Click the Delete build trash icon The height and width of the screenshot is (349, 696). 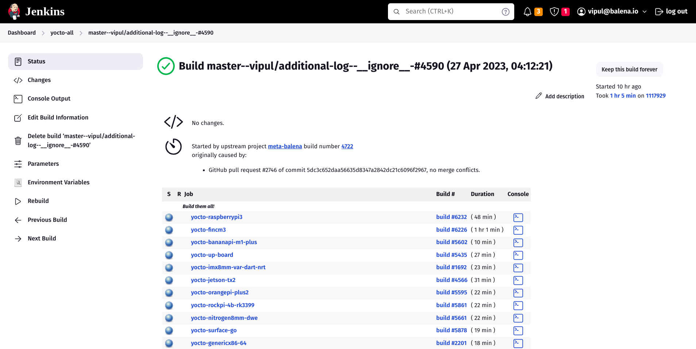coord(18,141)
